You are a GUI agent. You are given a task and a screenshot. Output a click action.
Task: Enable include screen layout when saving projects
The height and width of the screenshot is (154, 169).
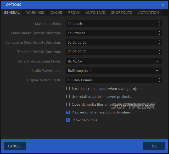click(68, 89)
